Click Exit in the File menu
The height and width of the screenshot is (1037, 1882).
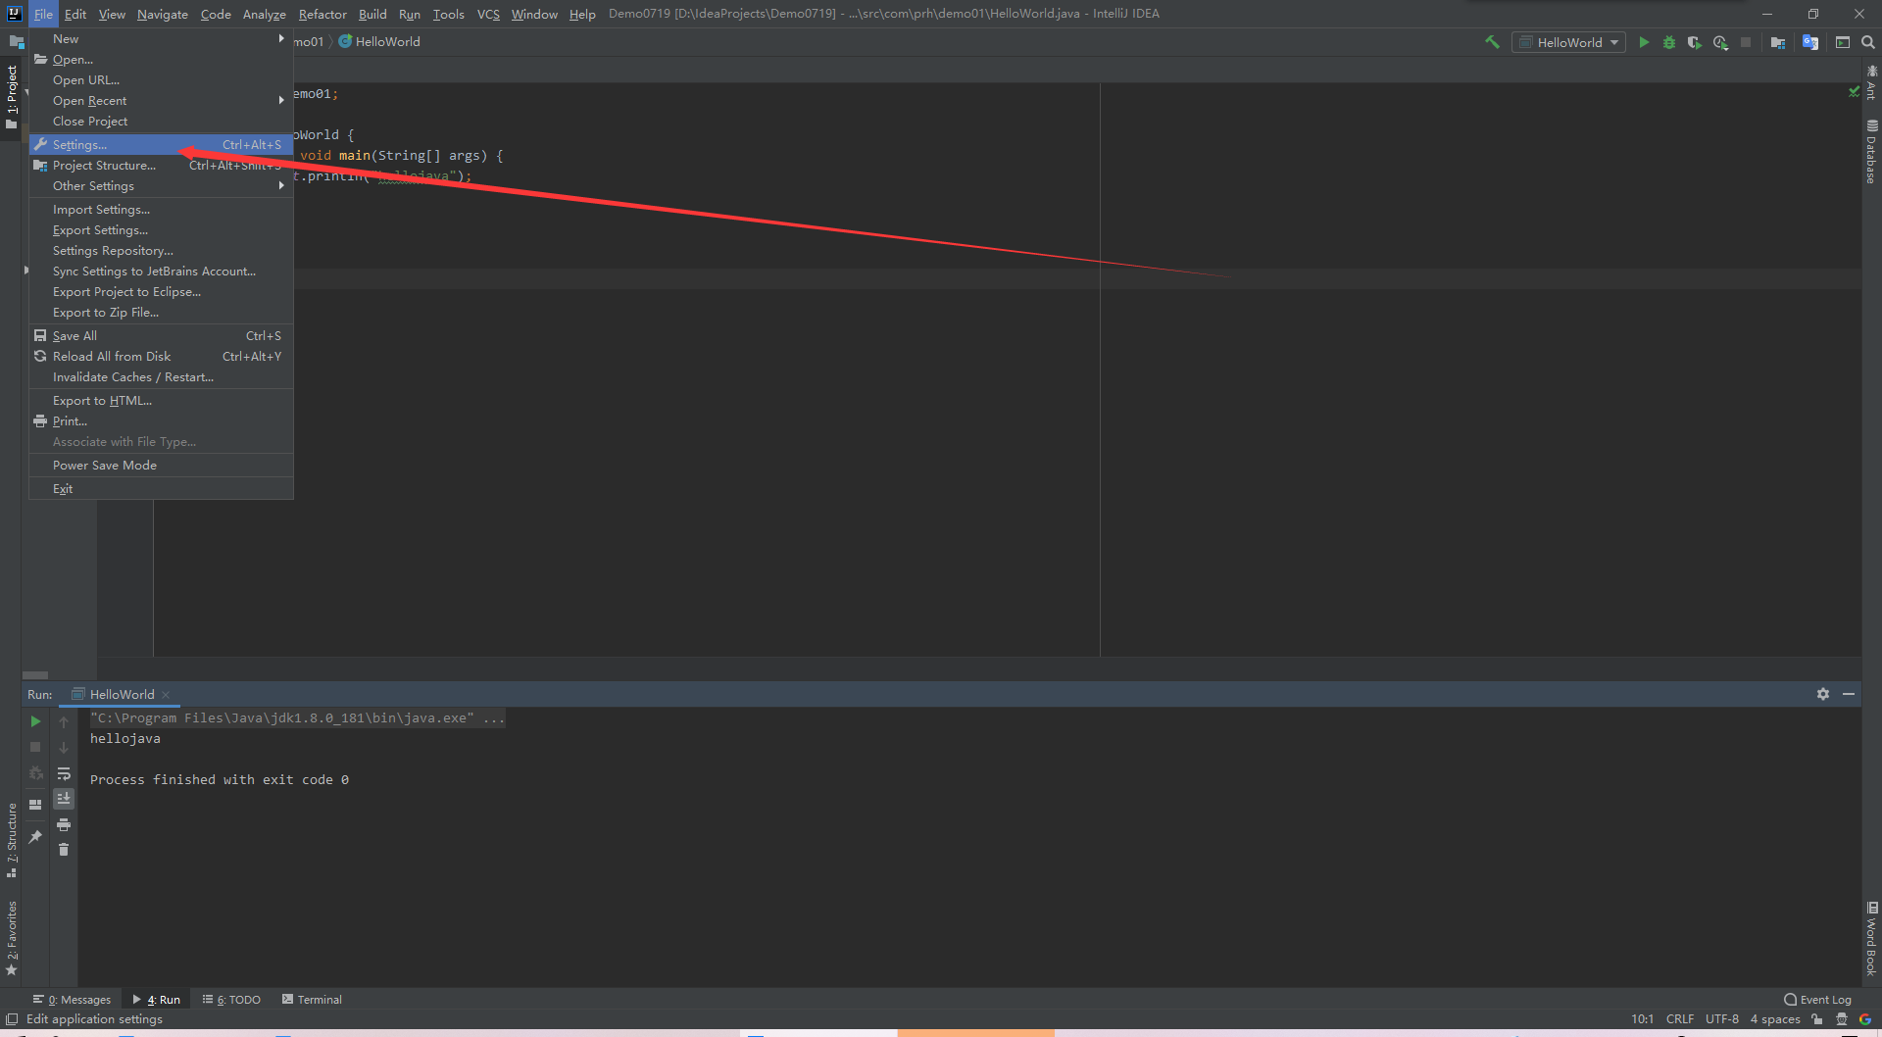161,489
